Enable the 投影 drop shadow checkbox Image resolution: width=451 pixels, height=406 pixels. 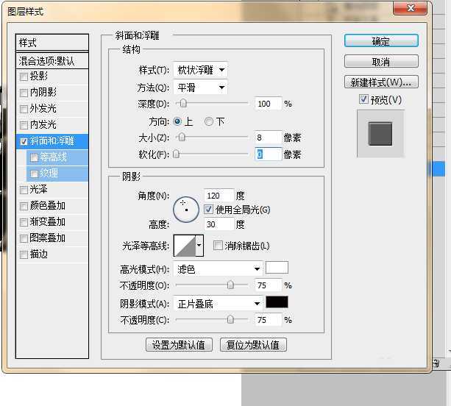point(24,76)
